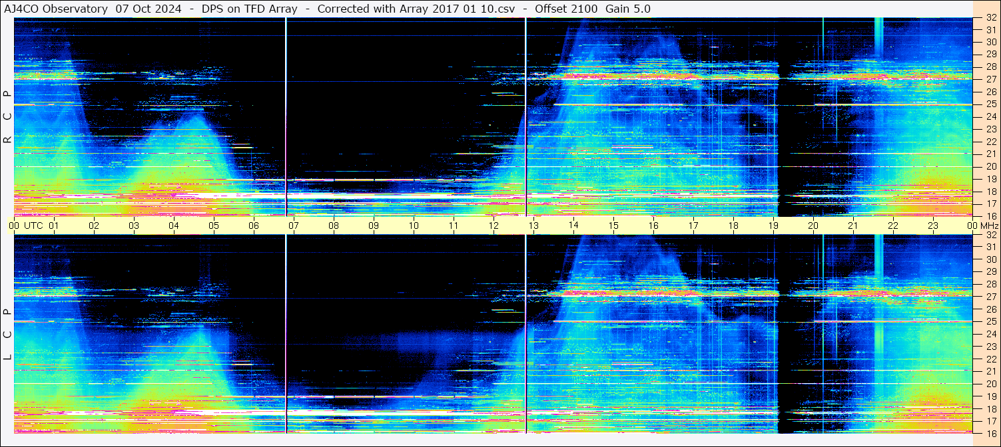
Task: Click 20 MHz label on lower panel scale
Action: (990, 384)
